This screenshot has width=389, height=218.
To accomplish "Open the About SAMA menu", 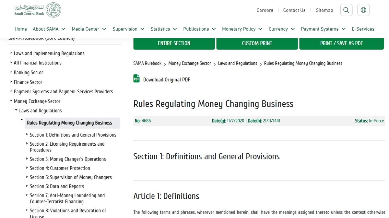I will pyautogui.click(x=49, y=29).
